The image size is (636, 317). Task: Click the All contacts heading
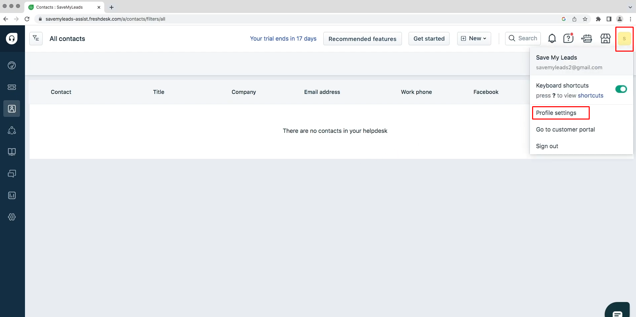pos(67,39)
